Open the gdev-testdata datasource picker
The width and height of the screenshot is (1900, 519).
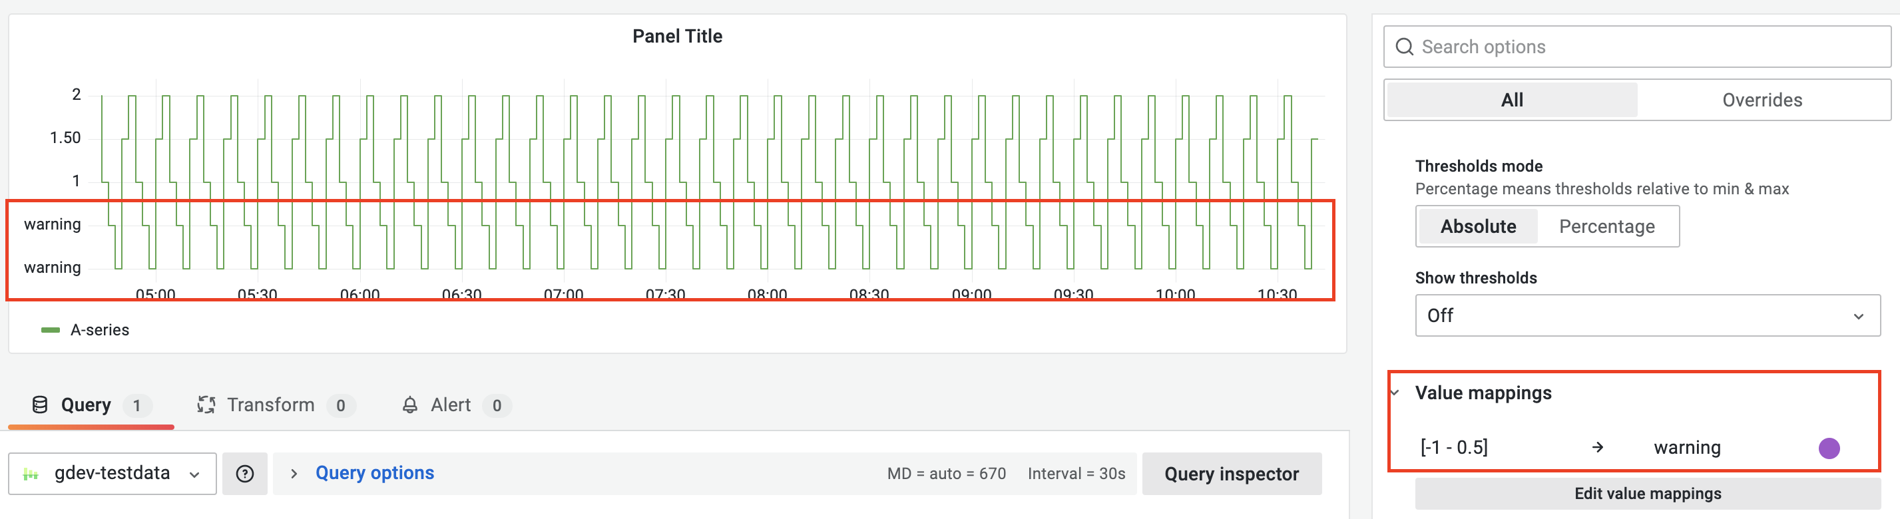point(112,473)
